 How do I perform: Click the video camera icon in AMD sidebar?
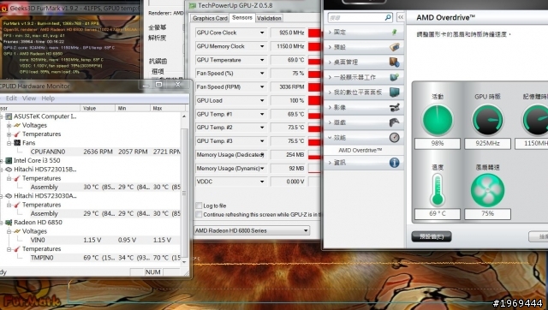(394, 107)
